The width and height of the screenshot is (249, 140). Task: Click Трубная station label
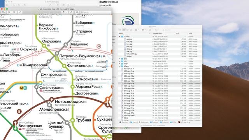[x=83, y=120]
